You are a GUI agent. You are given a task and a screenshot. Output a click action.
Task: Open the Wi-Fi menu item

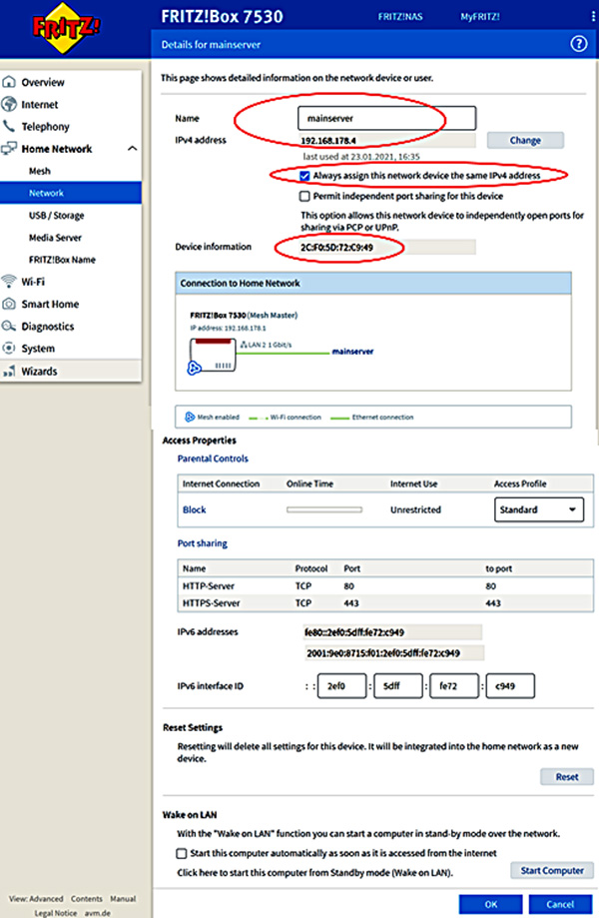tap(33, 282)
